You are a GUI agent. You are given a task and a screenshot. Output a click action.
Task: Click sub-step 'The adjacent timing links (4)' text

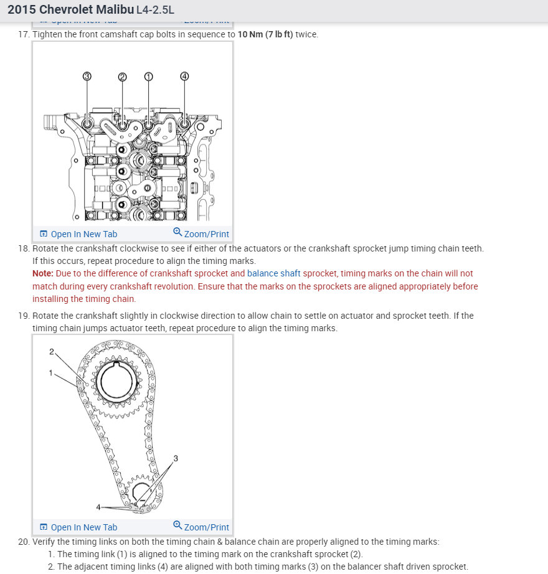[x=263, y=567]
